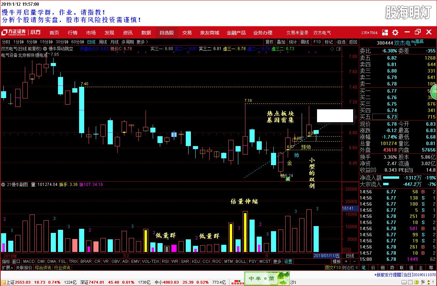Click the 返回 back button
Viewport: 437px width, 286px height.
click(353, 42)
